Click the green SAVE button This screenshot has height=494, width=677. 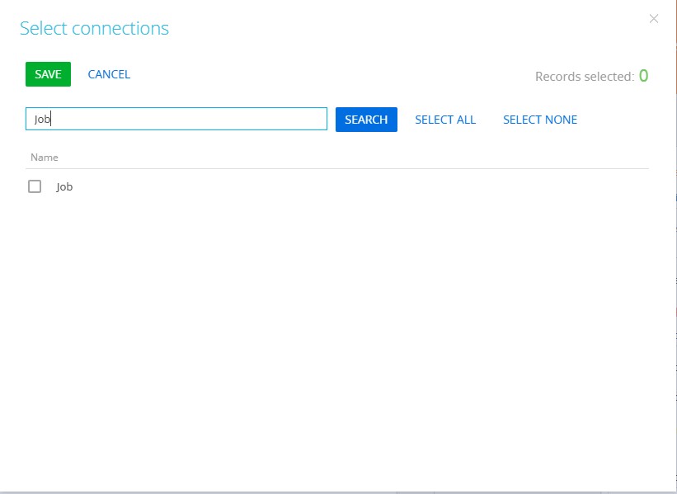tap(48, 74)
